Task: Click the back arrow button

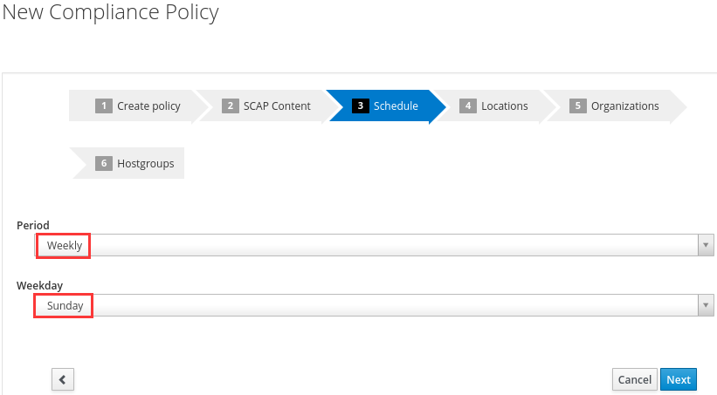Action: pyautogui.click(x=63, y=379)
